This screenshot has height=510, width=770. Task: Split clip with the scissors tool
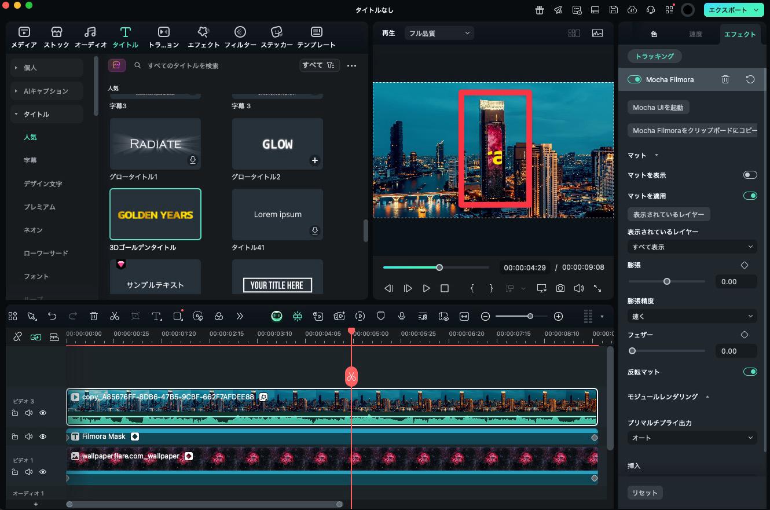115,316
